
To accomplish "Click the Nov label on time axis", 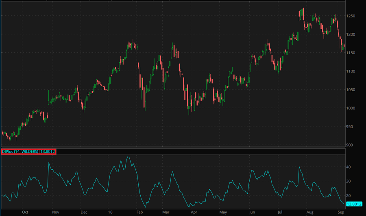I will pos(56,212).
